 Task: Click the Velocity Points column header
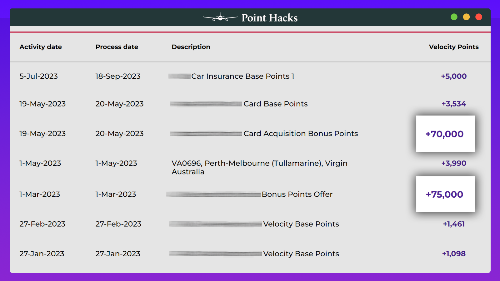(454, 47)
